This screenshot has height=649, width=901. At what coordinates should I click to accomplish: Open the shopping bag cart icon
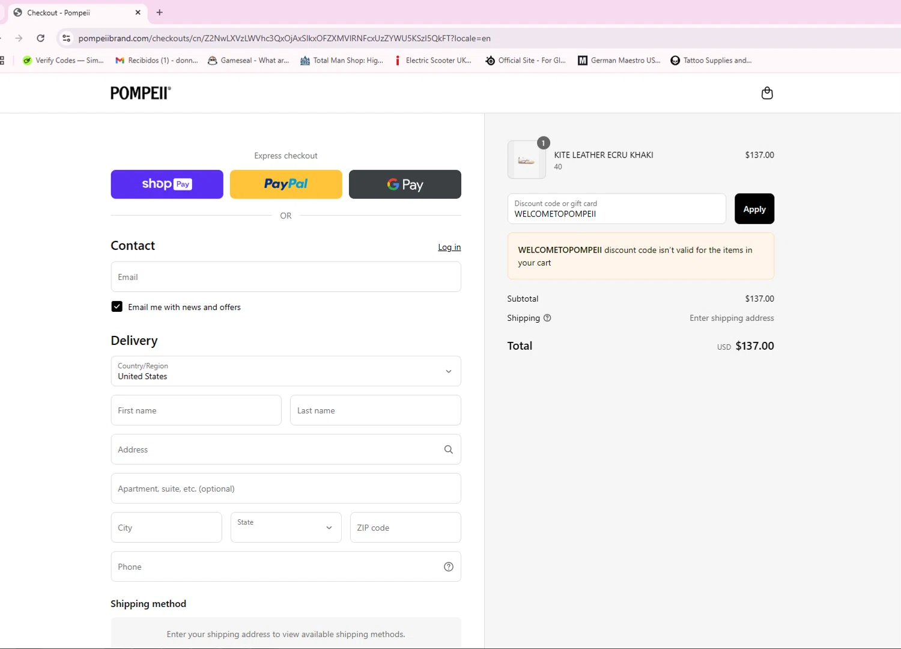coord(766,93)
